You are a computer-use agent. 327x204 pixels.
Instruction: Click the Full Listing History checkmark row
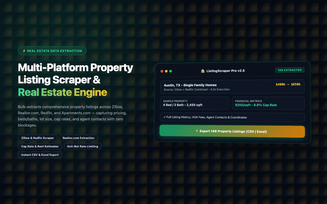point(232,118)
